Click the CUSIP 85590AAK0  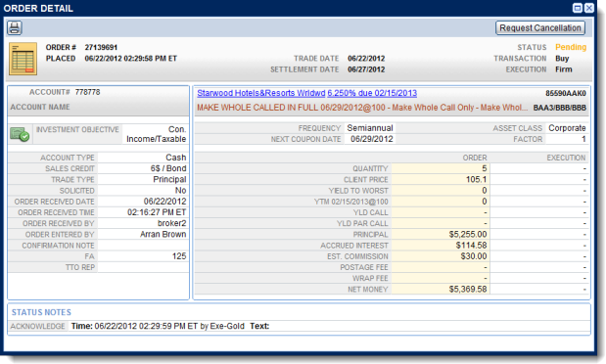click(566, 93)
